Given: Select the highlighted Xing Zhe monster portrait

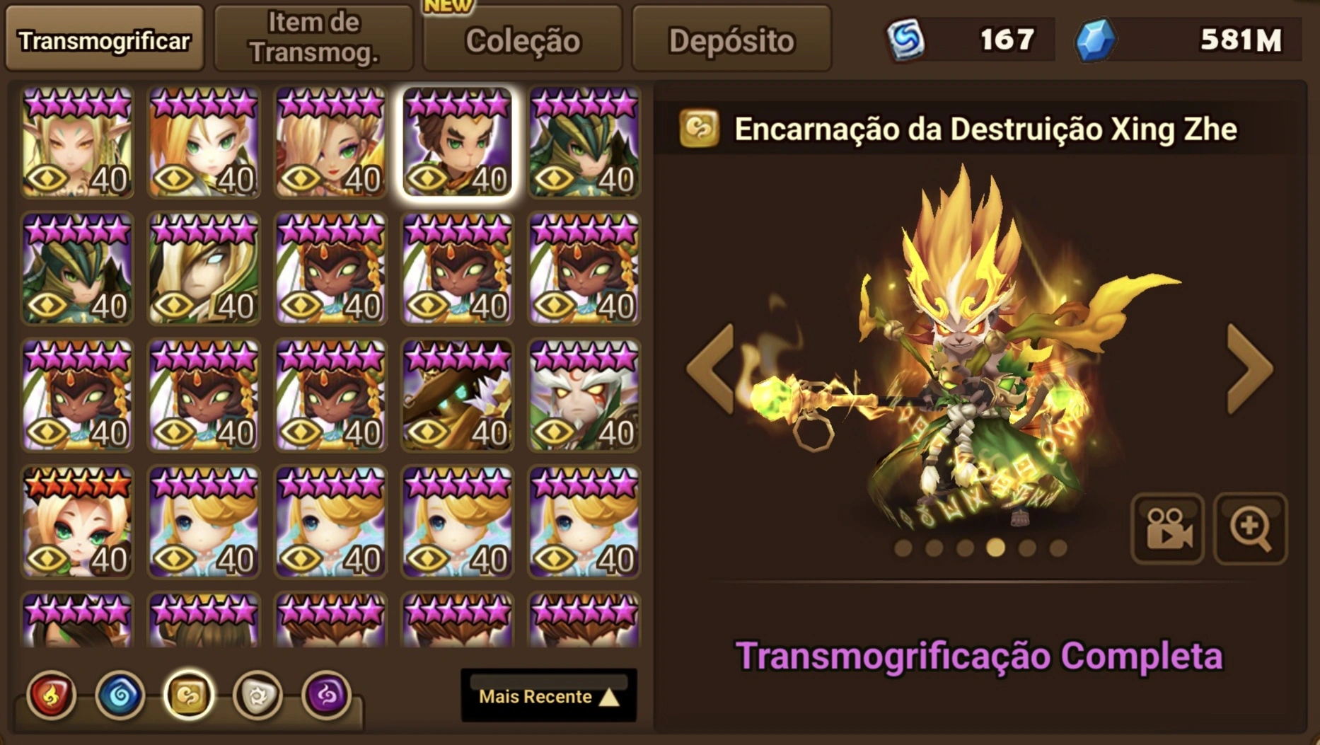Looking at the screenshot, I should click(458, 142).
